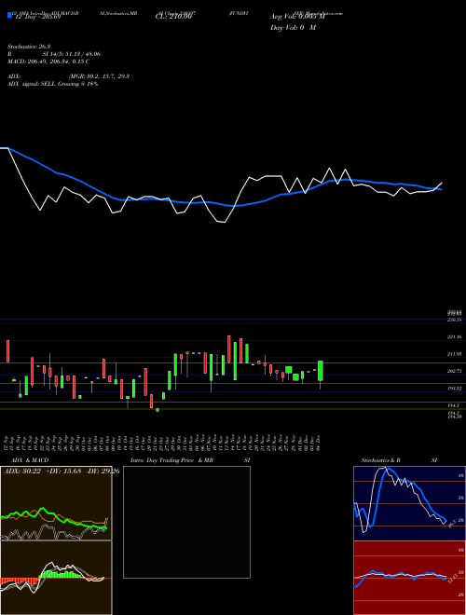Click the 211.95 price axis label

456,354
